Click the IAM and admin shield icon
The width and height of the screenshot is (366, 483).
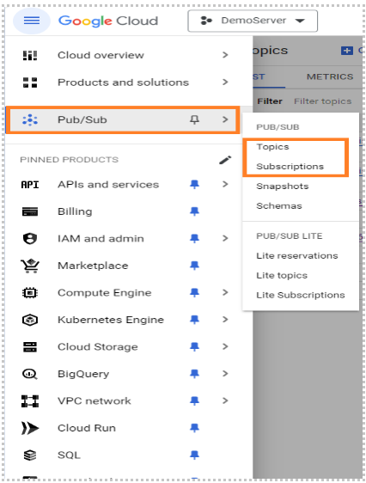[x=30, y=238]
